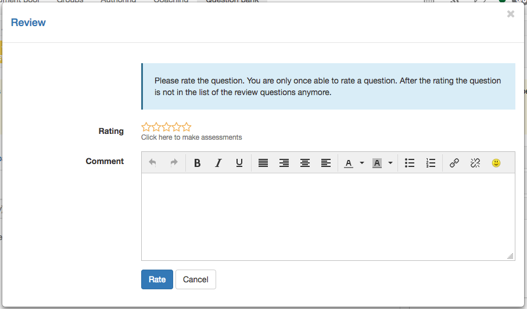Insert a bullet list
Screen dimensions: 527x309
(x=410, y=163)
